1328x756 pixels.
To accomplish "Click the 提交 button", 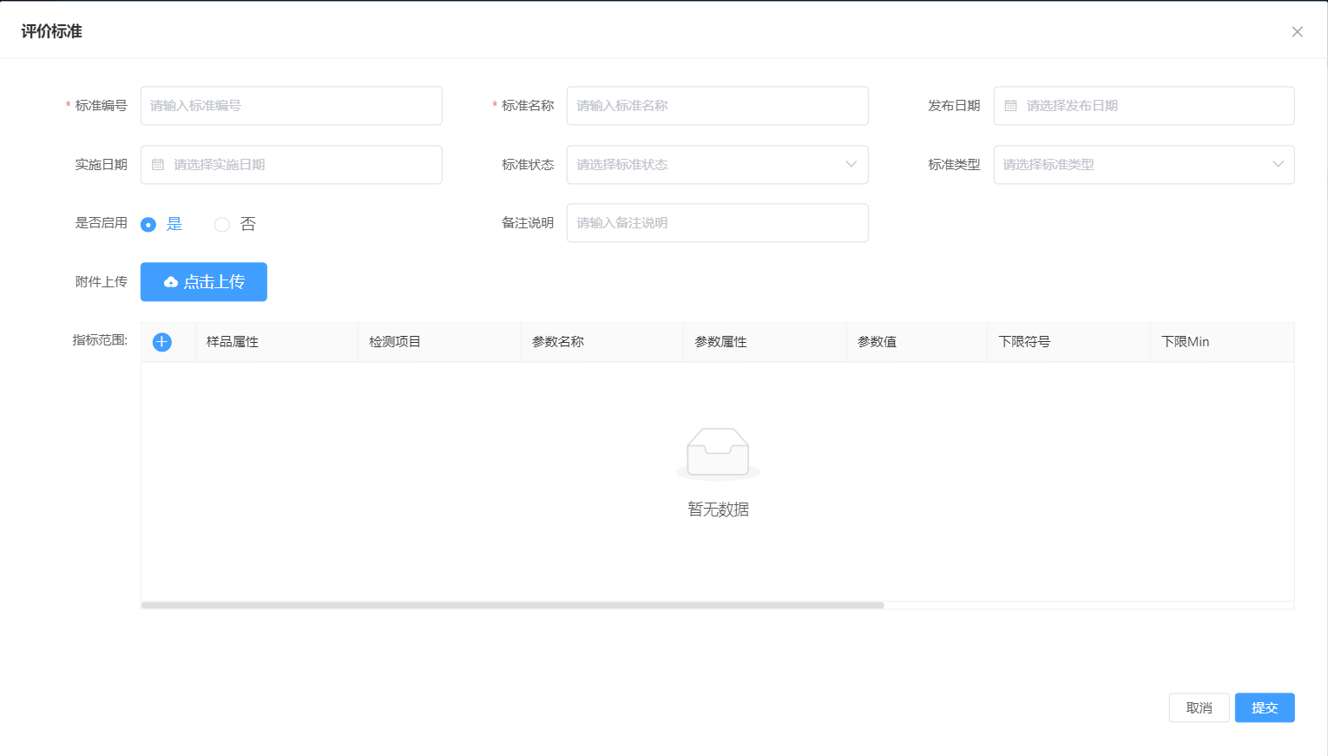I will 1265,707.
